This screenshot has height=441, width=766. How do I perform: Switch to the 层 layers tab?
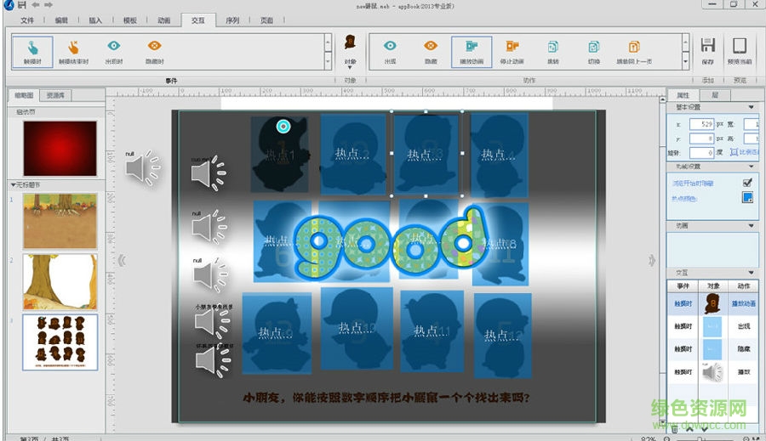point(714,95)
